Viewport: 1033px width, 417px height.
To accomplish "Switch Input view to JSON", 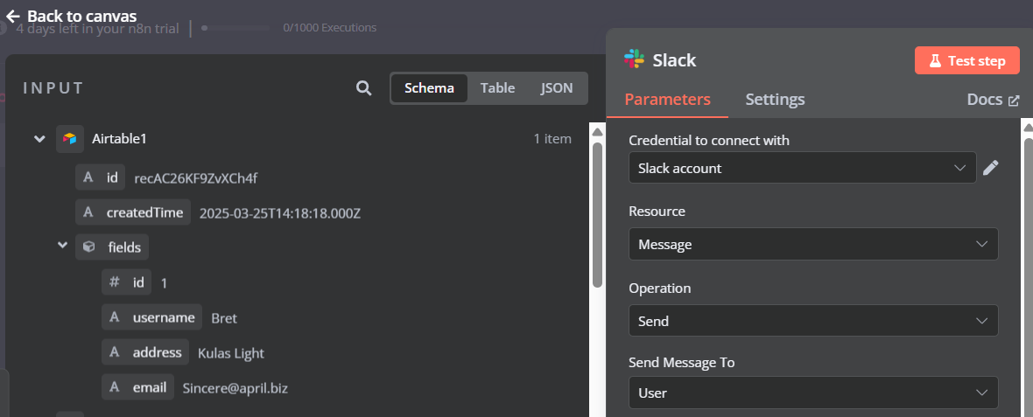I will coord(557,88).
